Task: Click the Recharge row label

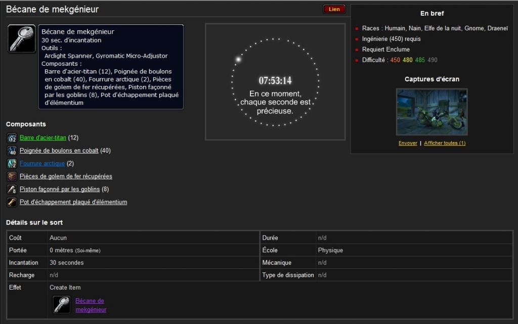Action: (22, 275)
